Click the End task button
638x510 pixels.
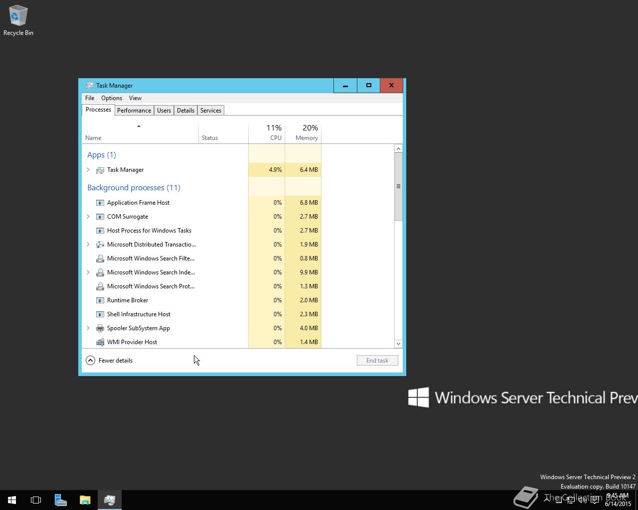pyautogui.click(x=377, y=361)
